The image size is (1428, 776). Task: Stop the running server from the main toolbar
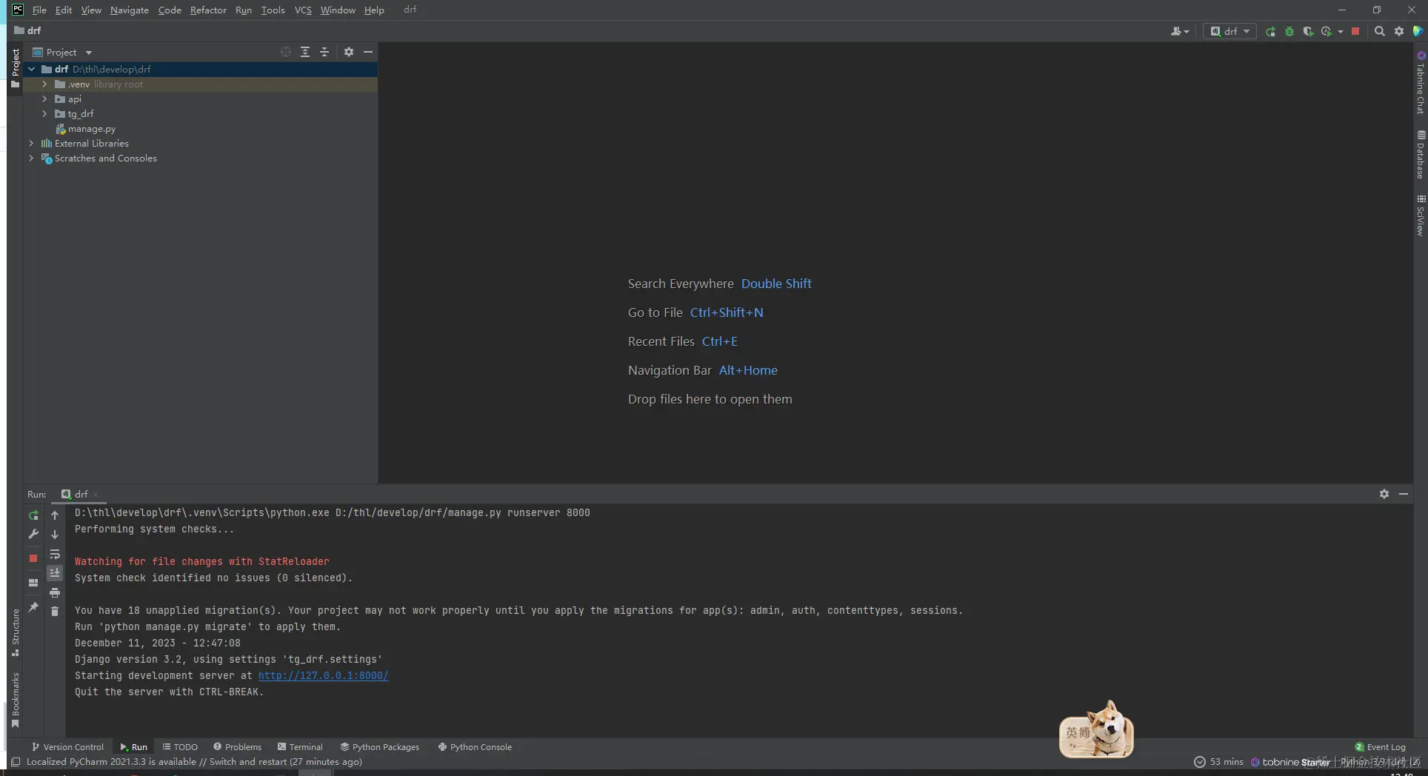pyautogui.click(x=1355, y=31)
